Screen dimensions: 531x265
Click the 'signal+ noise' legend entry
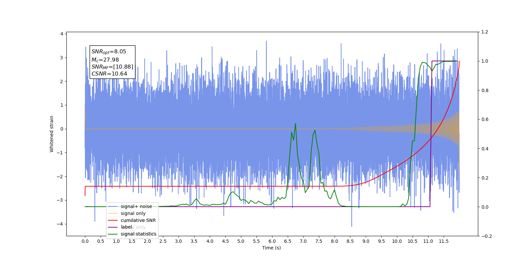pyautogui.click(x=132, y=206)
